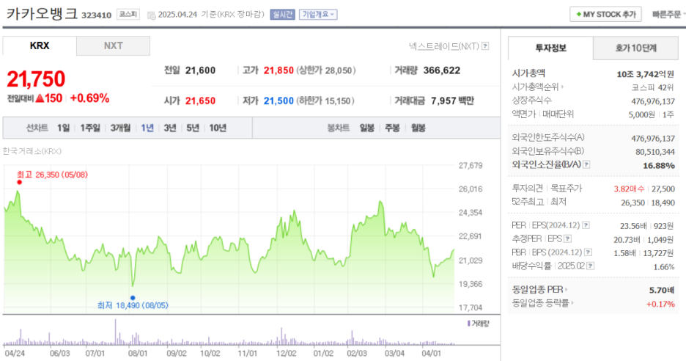Click the 동일업종 PER value 5.70배
The width and height of the screenshot is (686, 361).
click(x=662, y=290)
